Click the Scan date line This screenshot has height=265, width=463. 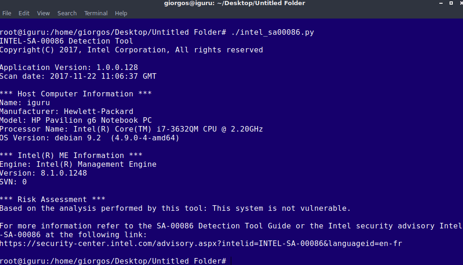(x=78, y=76)
